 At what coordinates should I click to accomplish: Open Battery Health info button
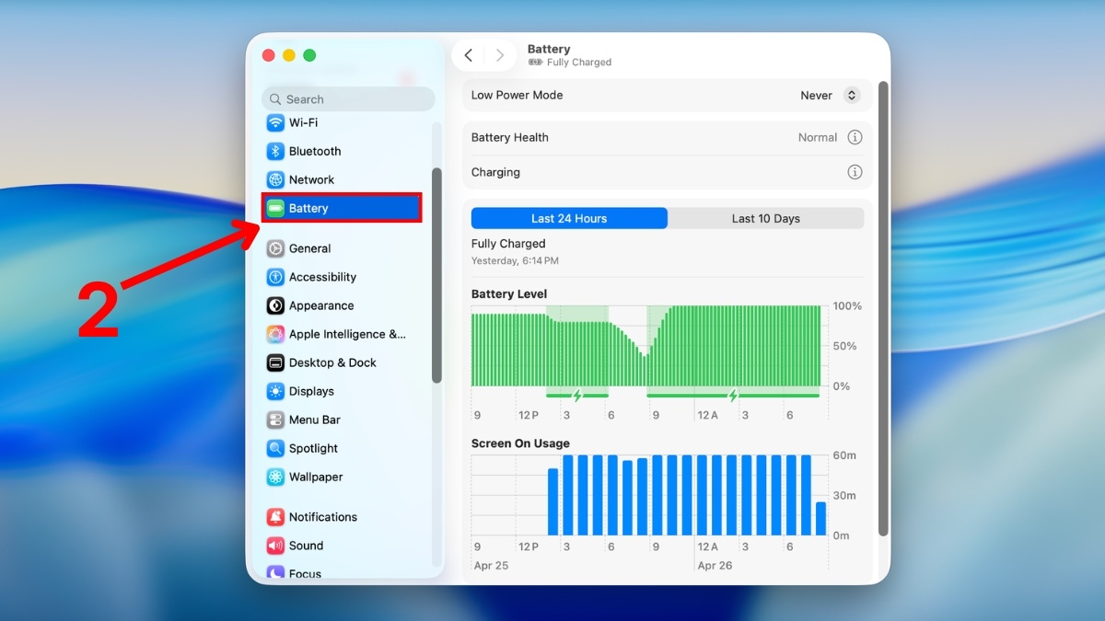pos(855,137)
